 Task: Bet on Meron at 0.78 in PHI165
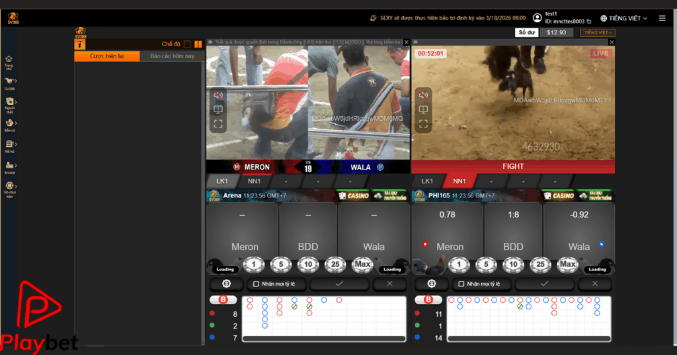(x=447, y=231)
